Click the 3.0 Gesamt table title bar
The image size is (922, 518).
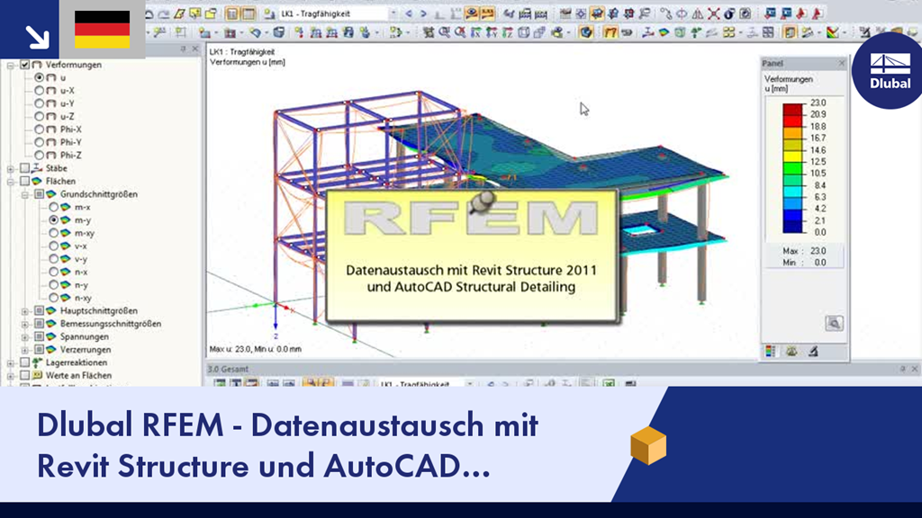pos(562,369)
